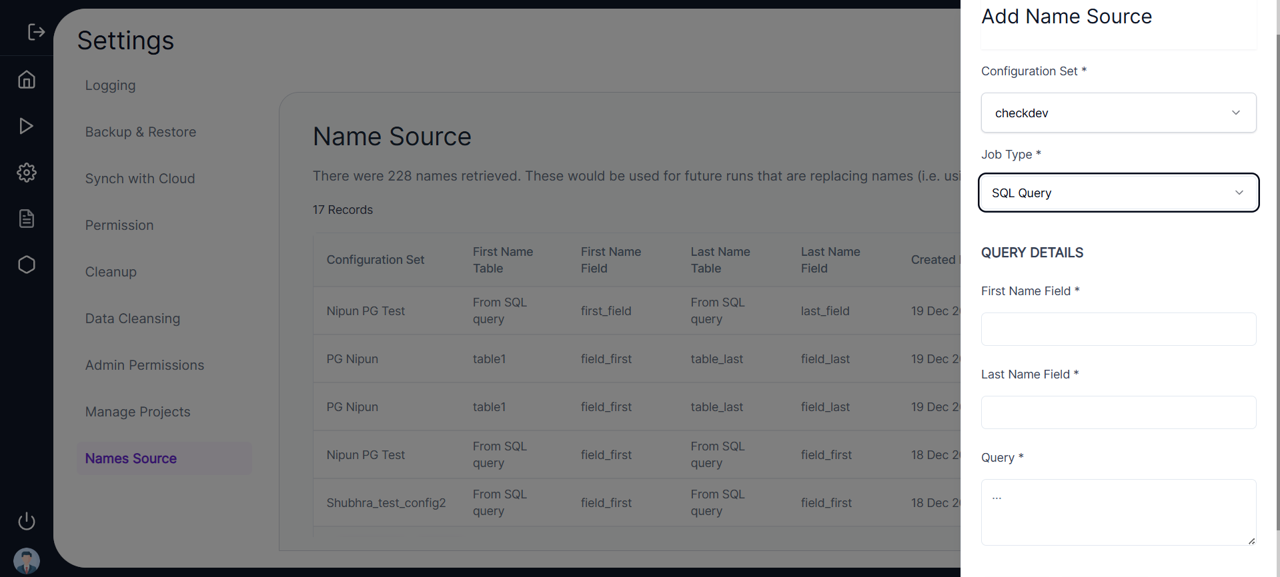The height and width of the screenshot is (577, 1280).
Task: Select the last_field table cell
Action: pyautogui.click(x=825, y=311)
